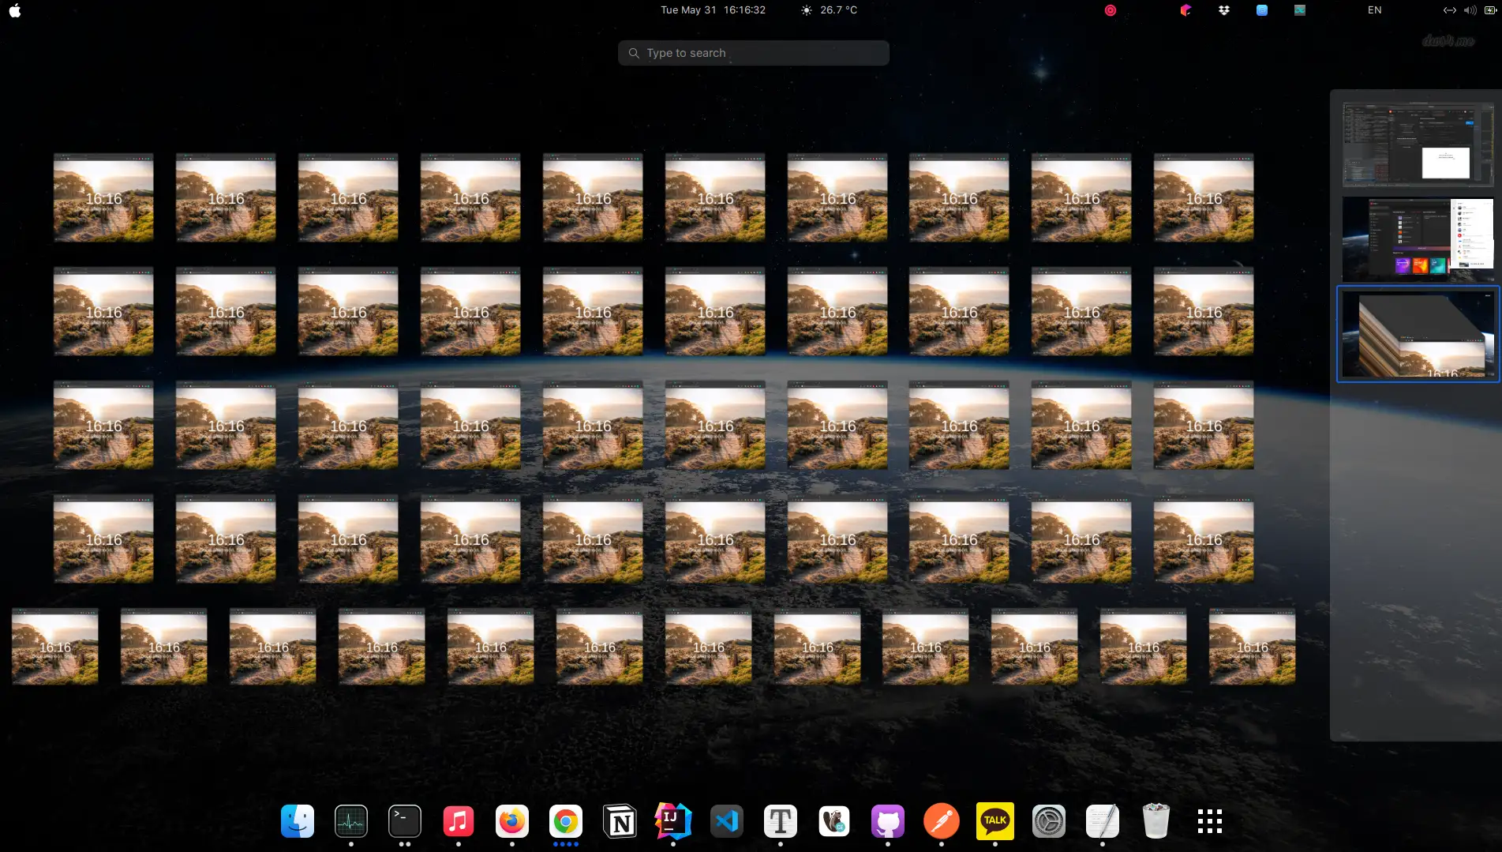Open Visual Studio Code dock icon

727,821
